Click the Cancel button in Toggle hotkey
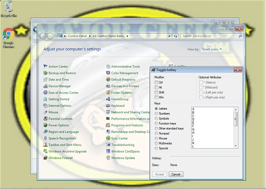The height and width of the screenshot is (189, 266). pyautogui.click(x=176, y=174)
